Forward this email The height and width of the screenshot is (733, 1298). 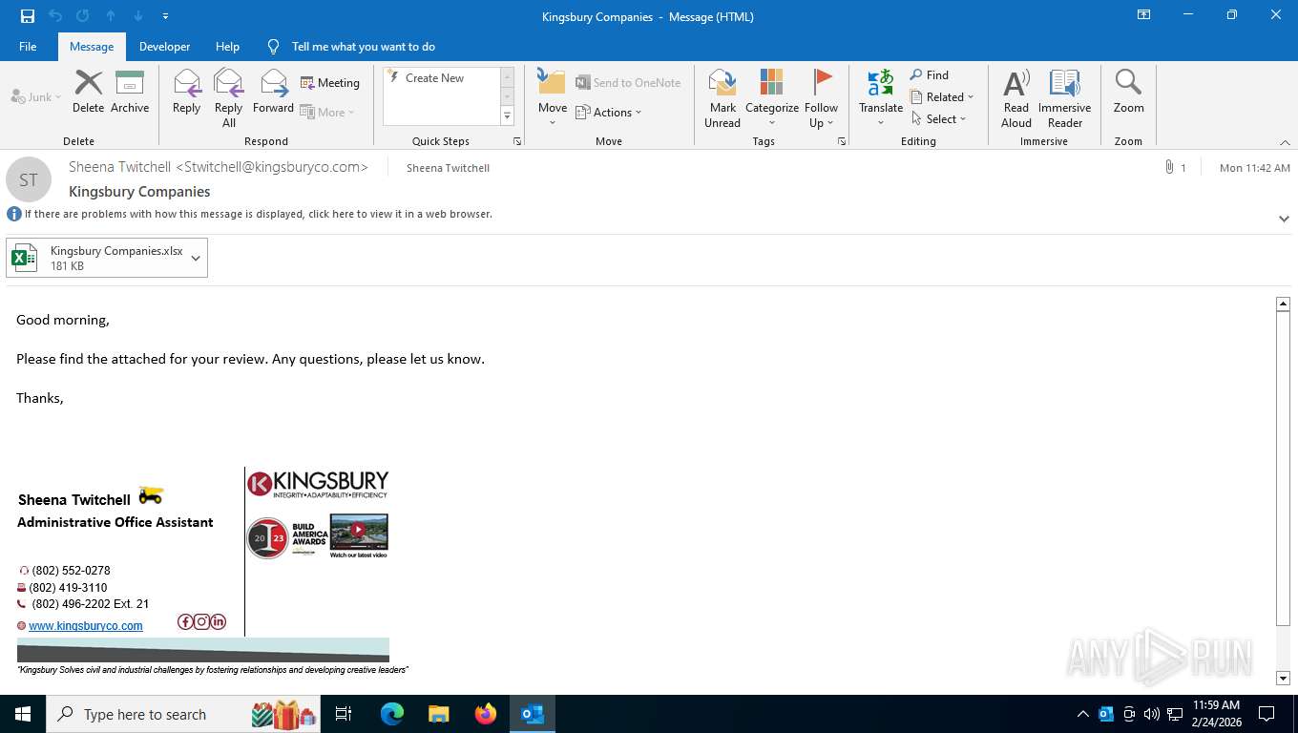(x=273, y=92)
